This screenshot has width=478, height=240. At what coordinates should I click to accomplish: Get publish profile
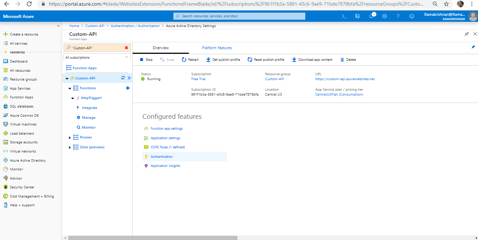click(x=223, y=60)
